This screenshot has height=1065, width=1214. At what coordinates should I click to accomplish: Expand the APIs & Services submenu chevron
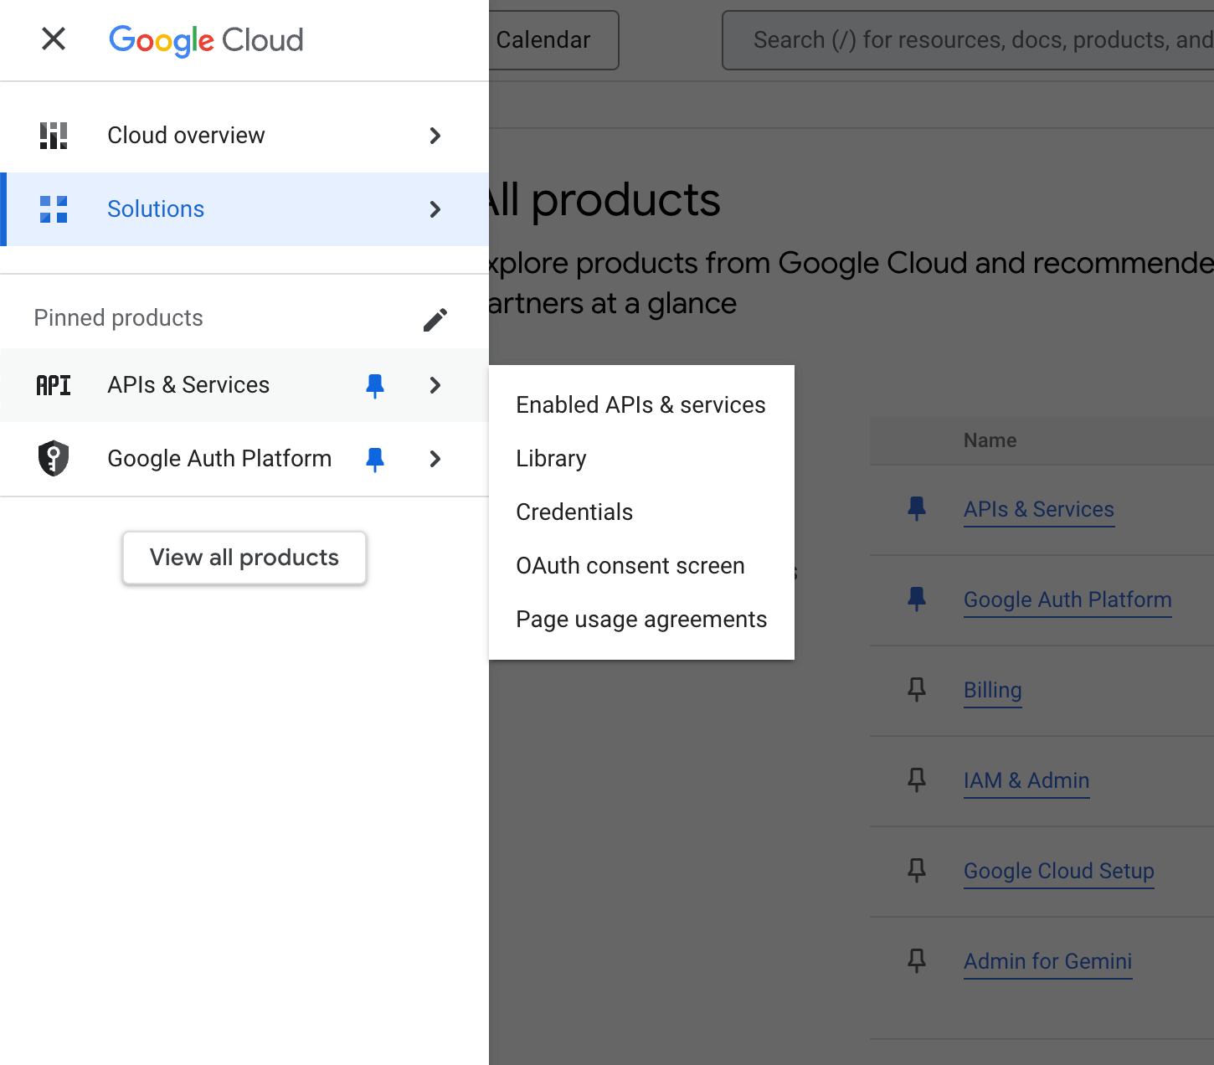(435, 385)
